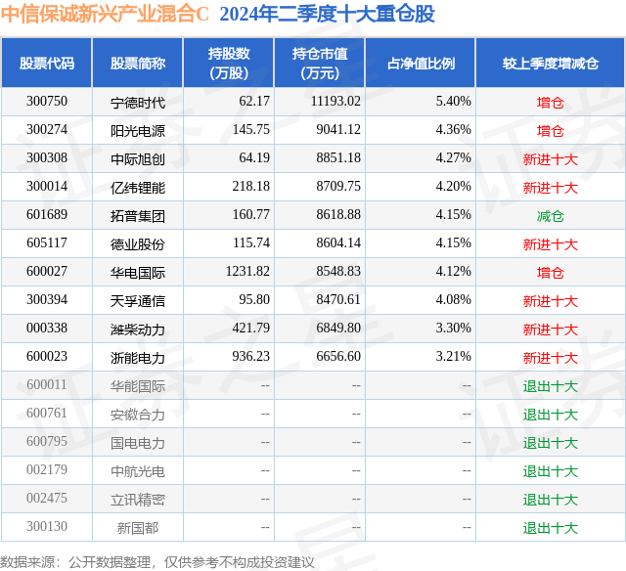Click the fund title 中信保诚新兴产业混合C
The image size is (626, 571).
105,14
